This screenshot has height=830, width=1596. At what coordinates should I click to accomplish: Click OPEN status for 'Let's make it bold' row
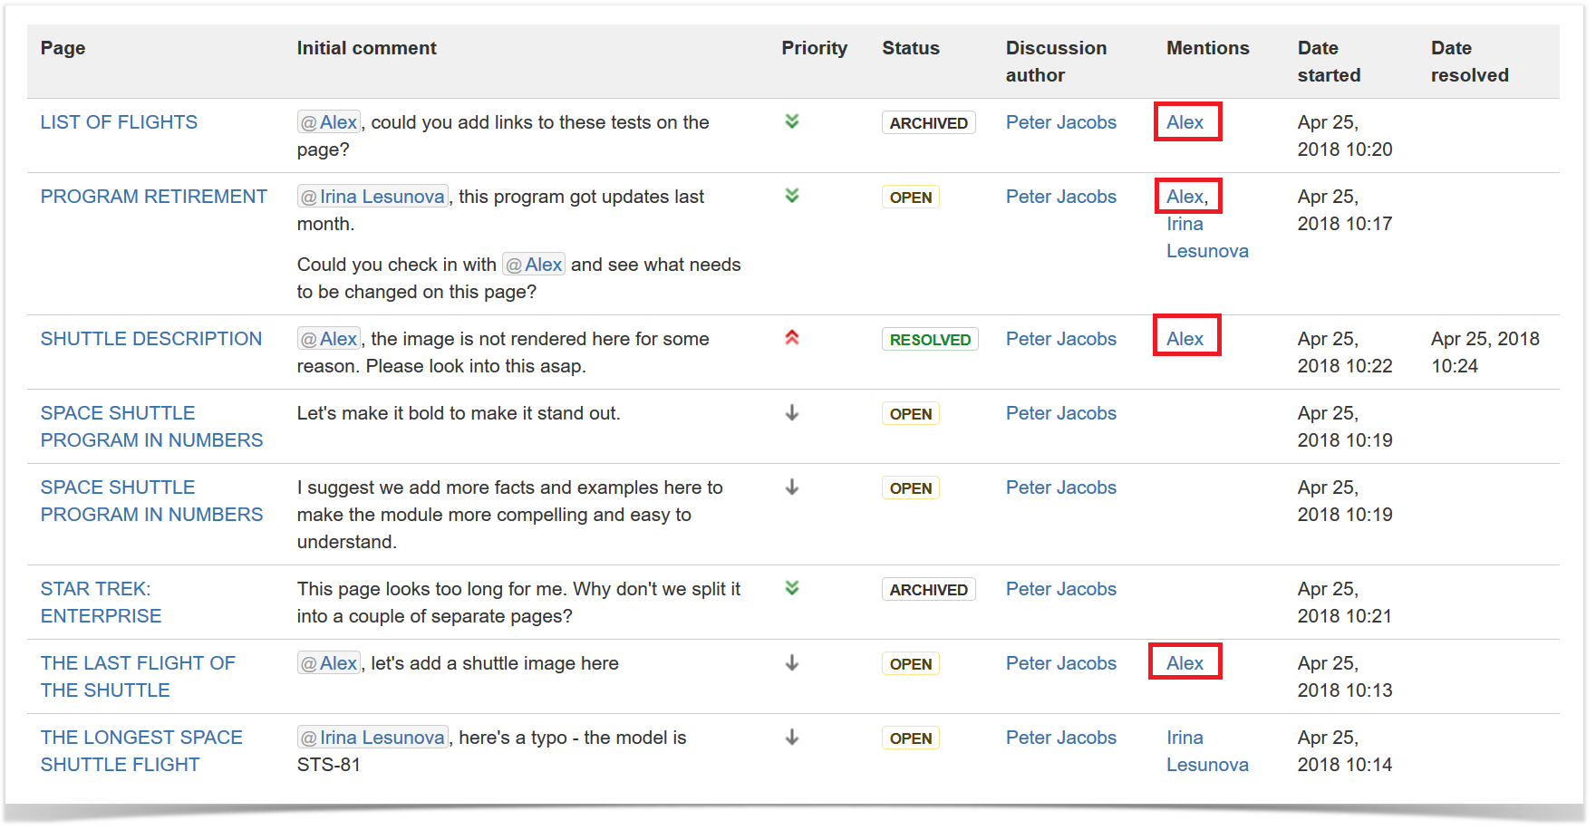tap(910, 414)
